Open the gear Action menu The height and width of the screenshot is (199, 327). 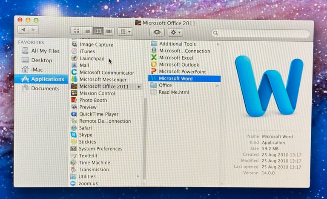pos(175,32)
